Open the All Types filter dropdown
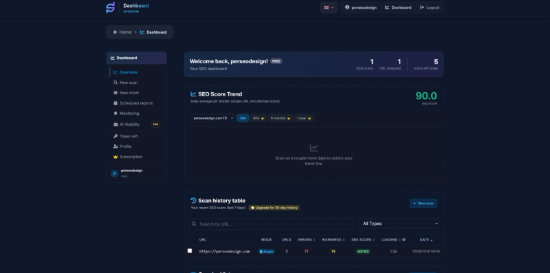The height and width of the screenshot is (273, 550). pos(399,223)
